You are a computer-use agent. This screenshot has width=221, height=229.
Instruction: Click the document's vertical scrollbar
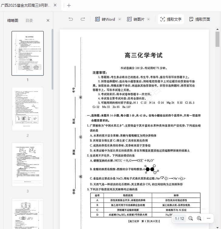[x=218, y=39]
